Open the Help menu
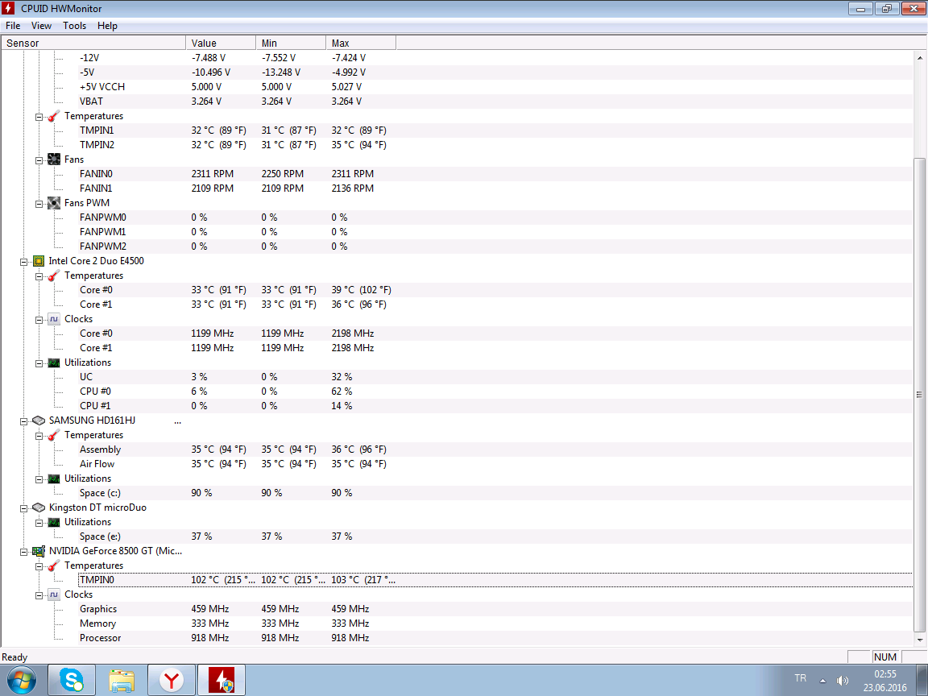Viewport: 928px width, 696px height. pyautogui.click(x=107, y=26)
